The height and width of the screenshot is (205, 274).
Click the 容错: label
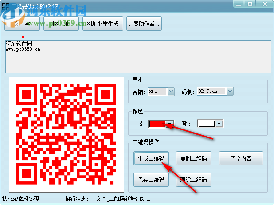[x=139, y=92]
